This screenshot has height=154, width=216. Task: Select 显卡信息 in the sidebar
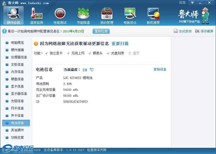[17, 86]
